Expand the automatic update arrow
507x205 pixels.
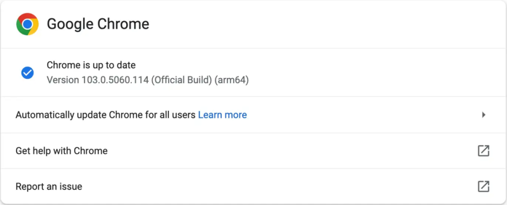click(484, 115)
